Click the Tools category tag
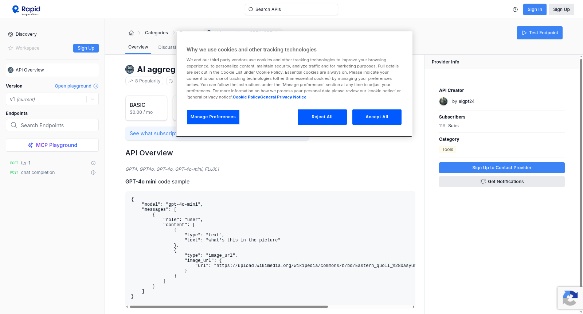The height and width of the screenshot is (314, 583). pyautogui.click(x=447, y=150)
